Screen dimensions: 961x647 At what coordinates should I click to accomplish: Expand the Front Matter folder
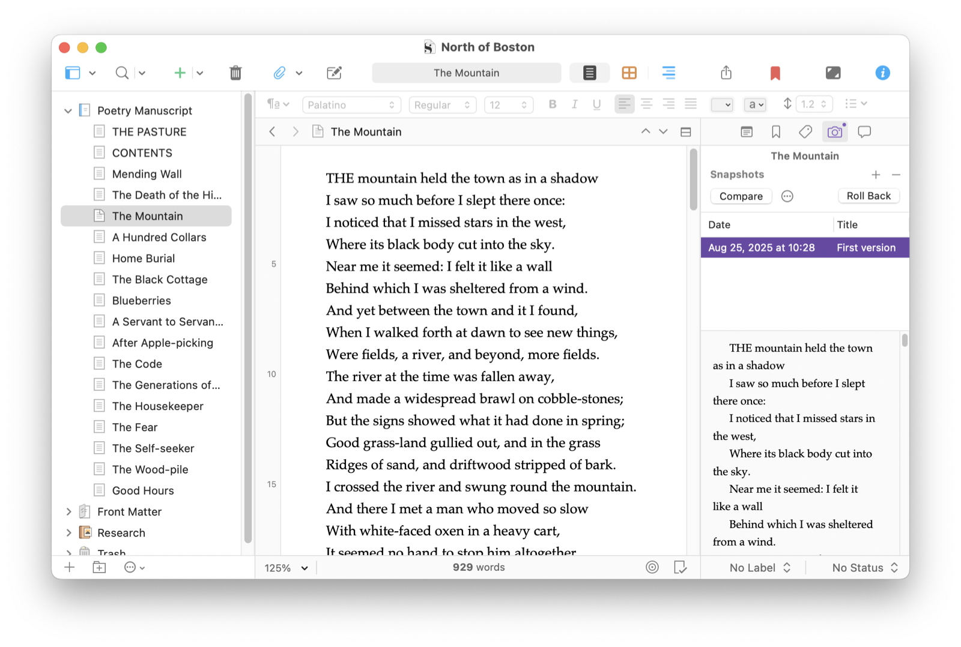(x=68, y=511)
